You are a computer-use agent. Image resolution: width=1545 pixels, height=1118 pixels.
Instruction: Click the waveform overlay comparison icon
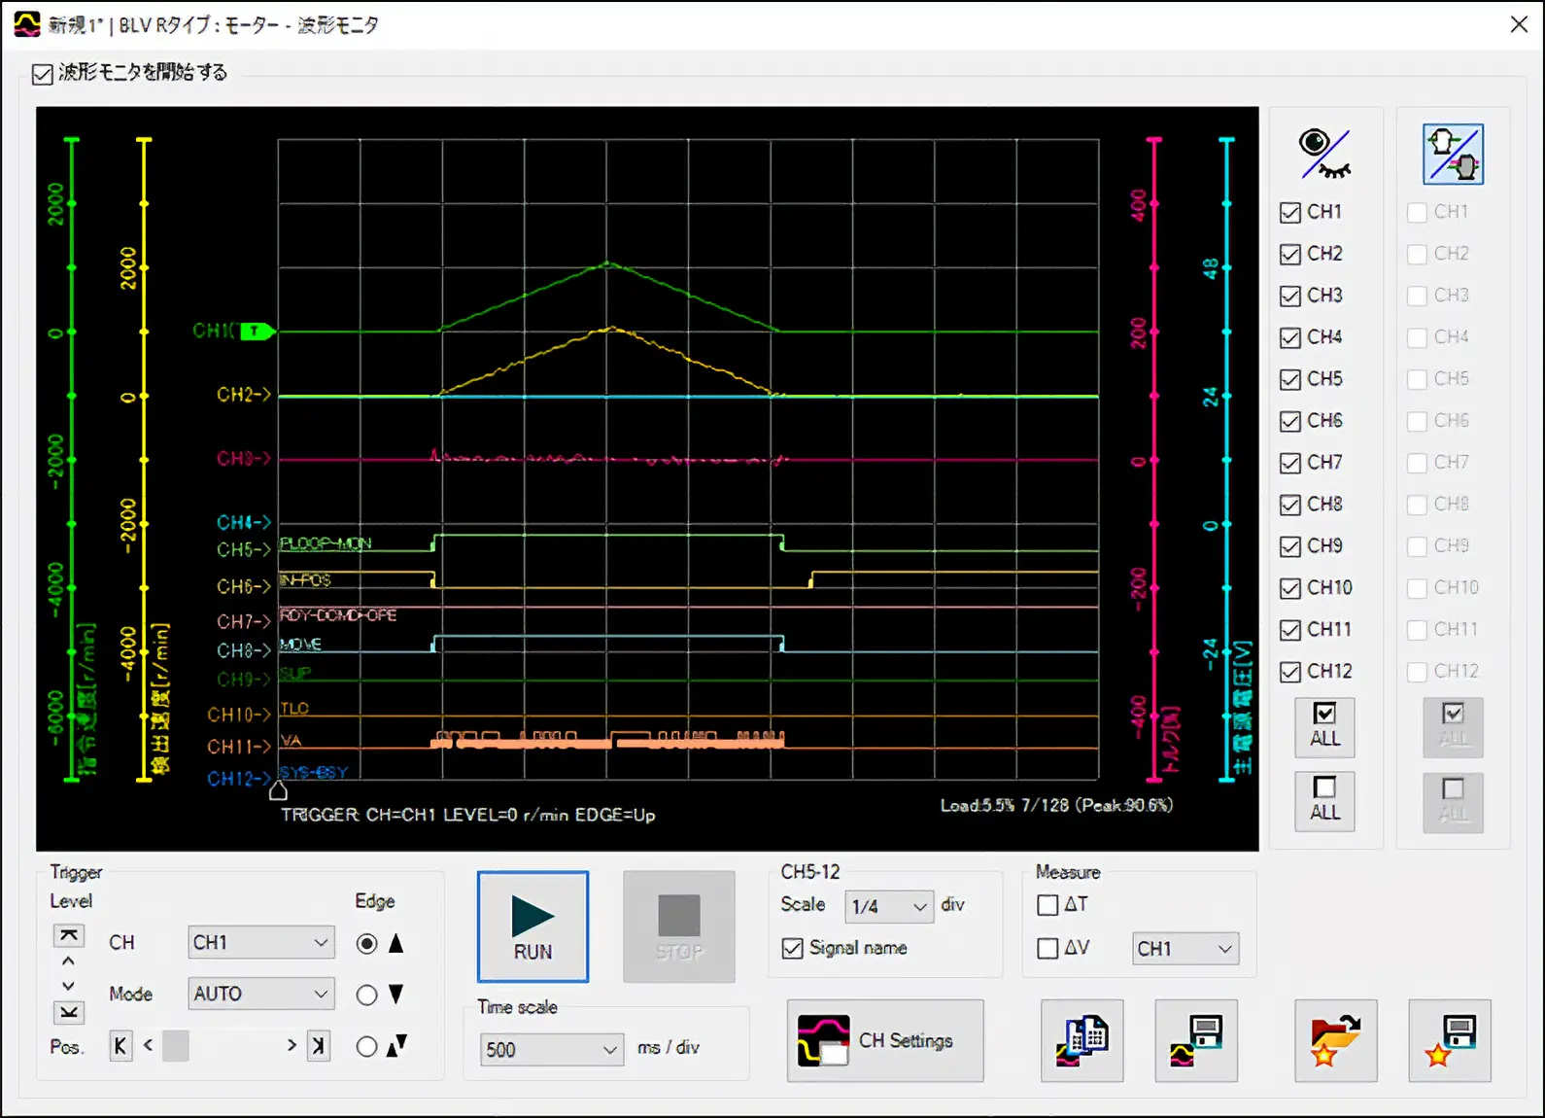(x=1453, y=154)
